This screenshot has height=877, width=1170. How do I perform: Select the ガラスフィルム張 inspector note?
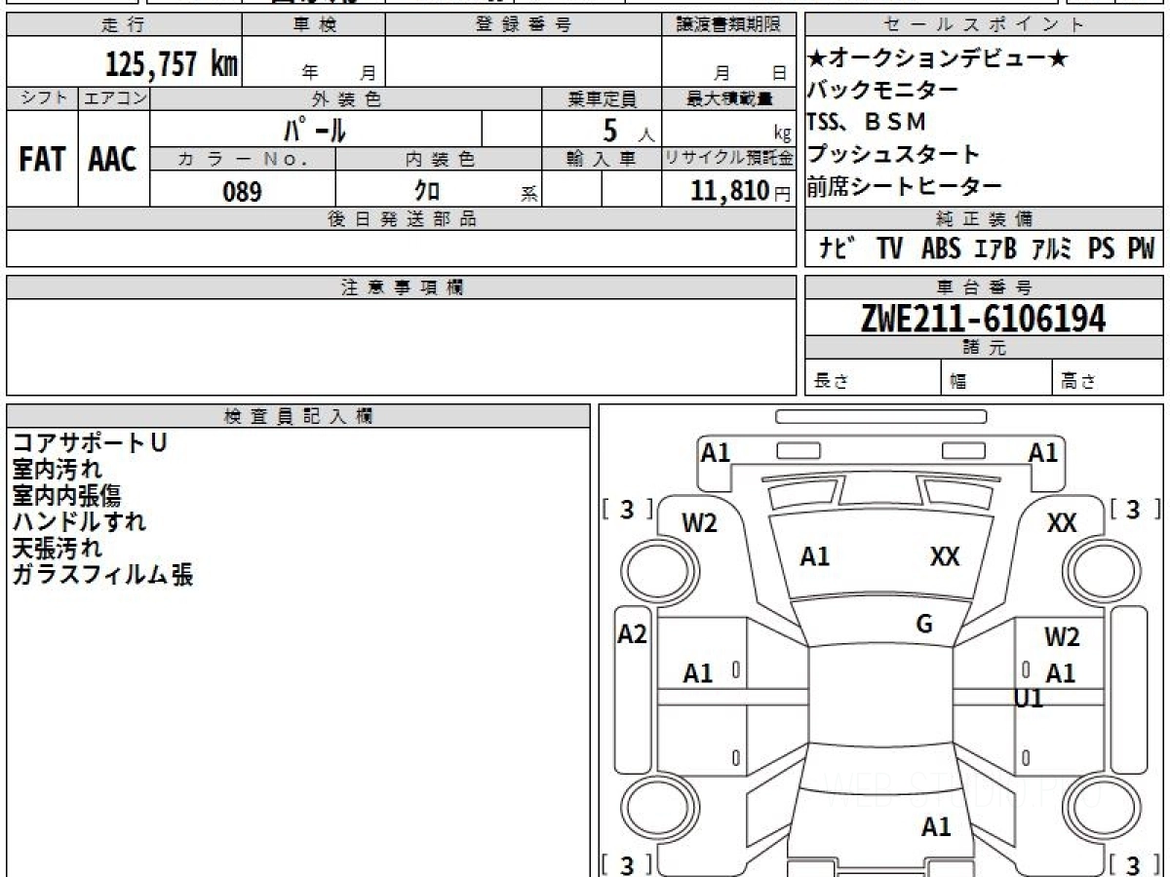102,575
